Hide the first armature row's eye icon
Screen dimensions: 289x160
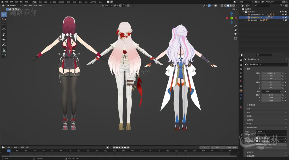click(283, 15)
